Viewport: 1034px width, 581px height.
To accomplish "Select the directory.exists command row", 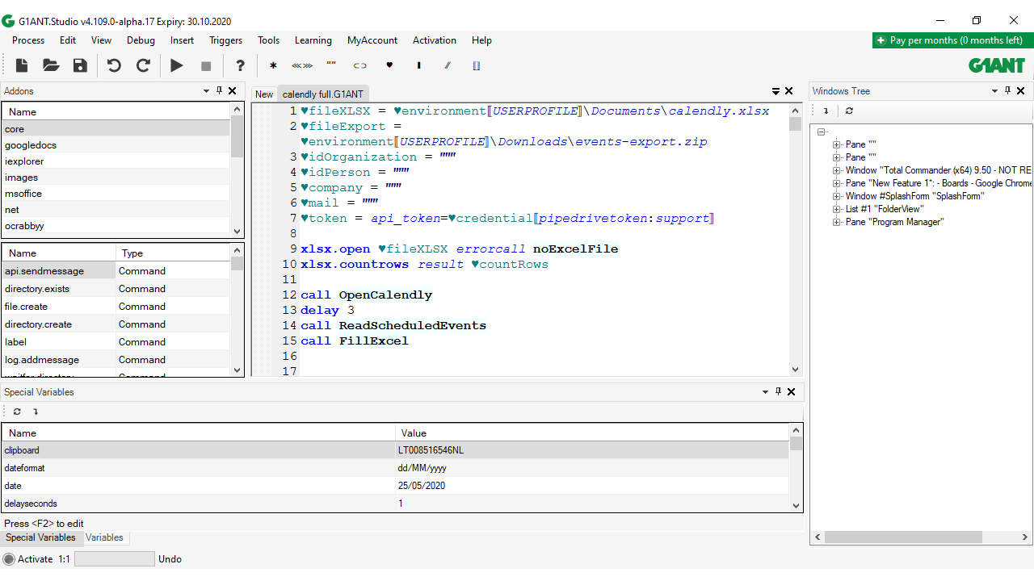I will coord(116,289).
